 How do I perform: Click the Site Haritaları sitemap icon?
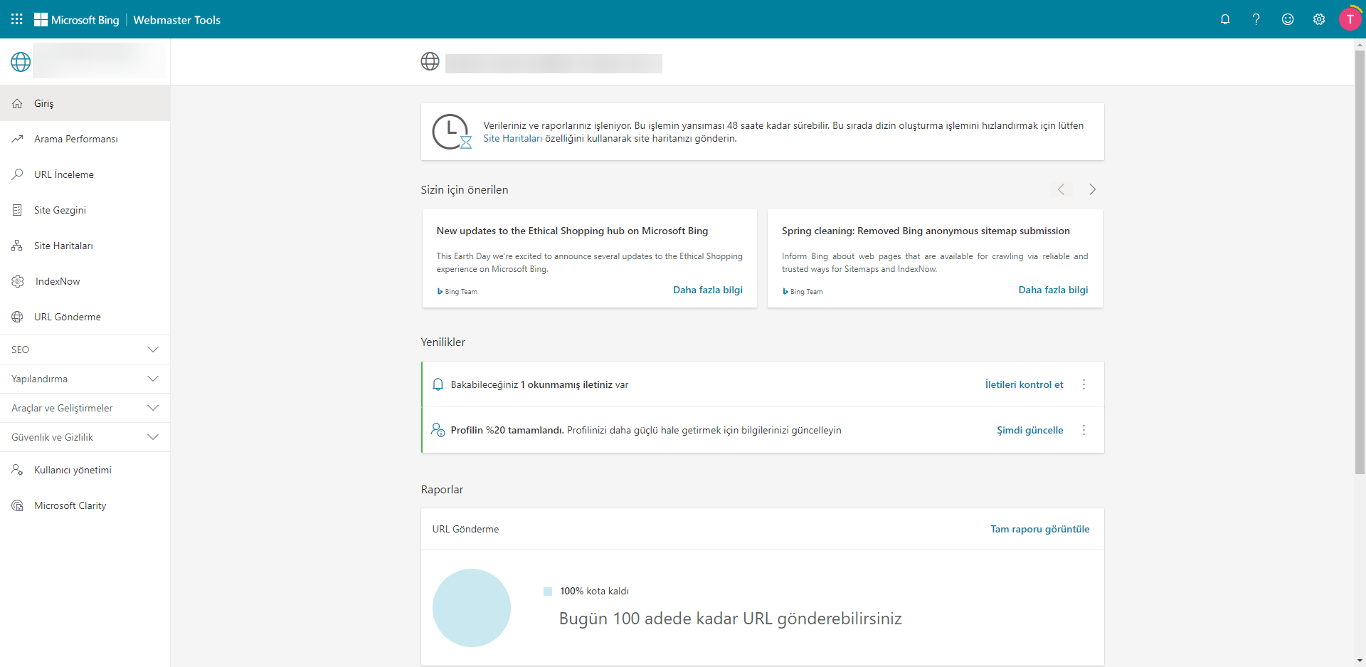coord(17,246)
